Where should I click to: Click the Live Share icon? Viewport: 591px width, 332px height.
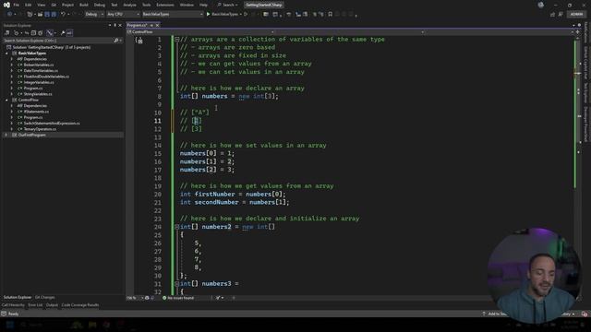552,15
